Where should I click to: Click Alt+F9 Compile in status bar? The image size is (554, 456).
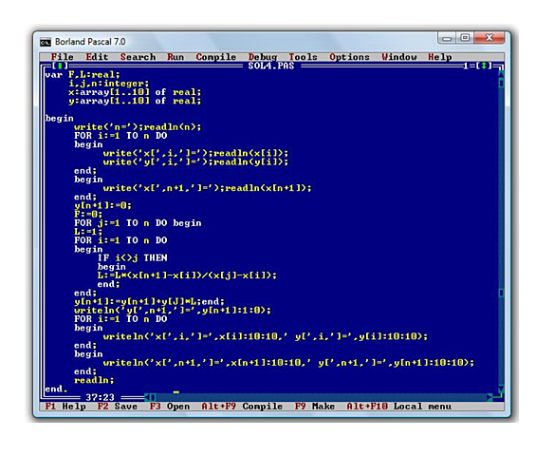tap(242, 406)
